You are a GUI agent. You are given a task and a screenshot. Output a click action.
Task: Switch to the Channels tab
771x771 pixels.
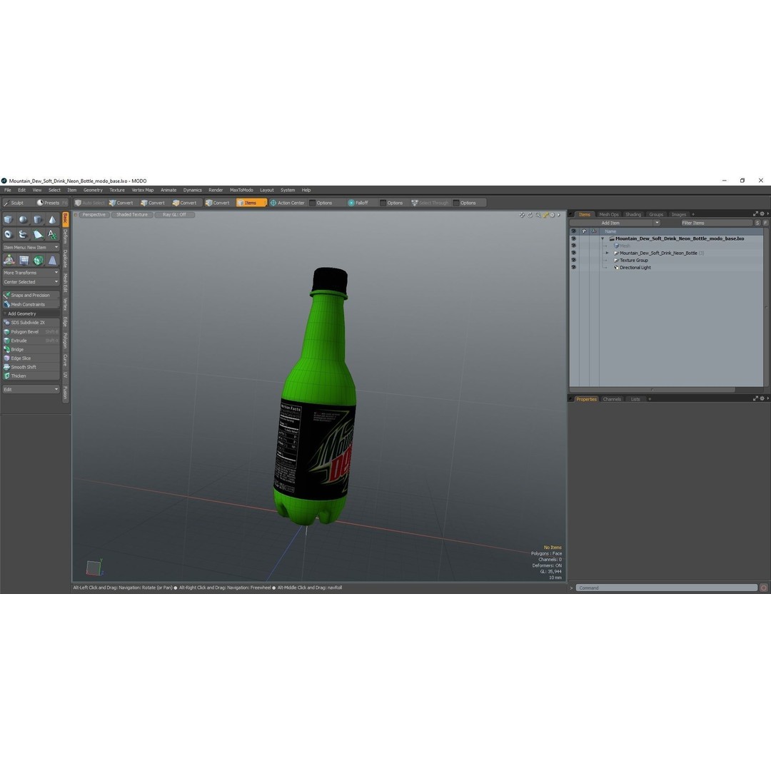tap(612, 399)
